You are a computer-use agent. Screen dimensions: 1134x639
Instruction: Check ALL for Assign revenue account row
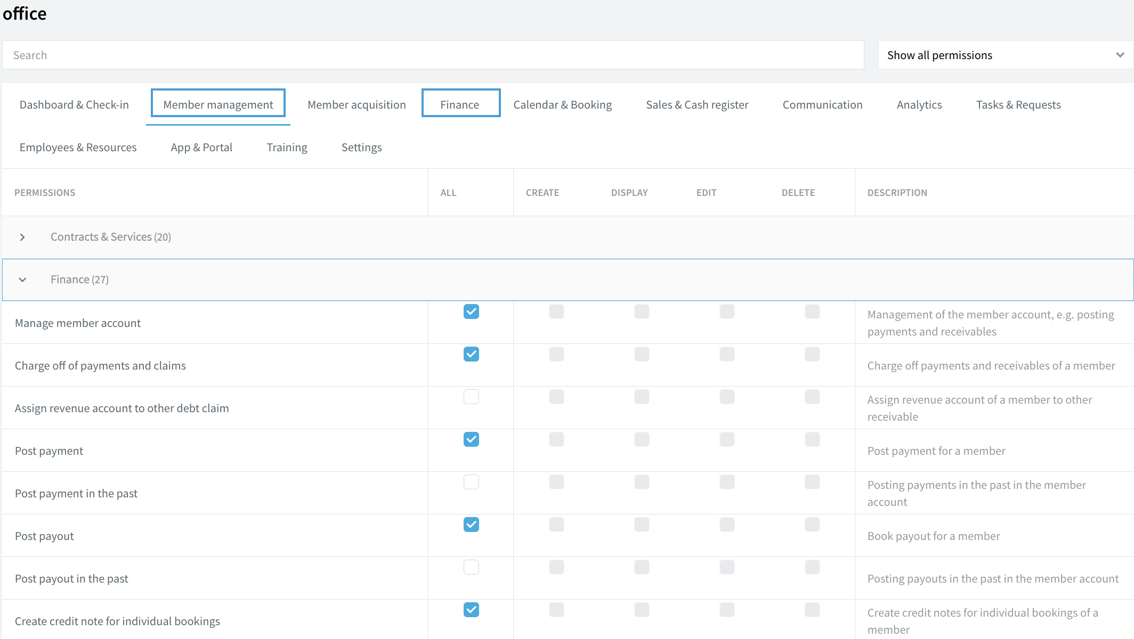471,397
